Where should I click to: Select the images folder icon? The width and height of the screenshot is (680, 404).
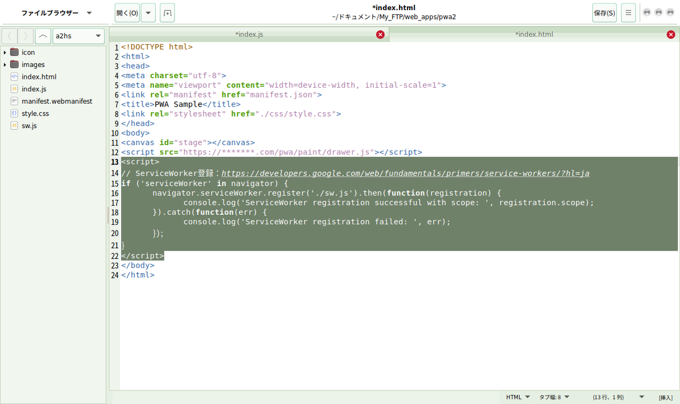click(x=14, y=65)
